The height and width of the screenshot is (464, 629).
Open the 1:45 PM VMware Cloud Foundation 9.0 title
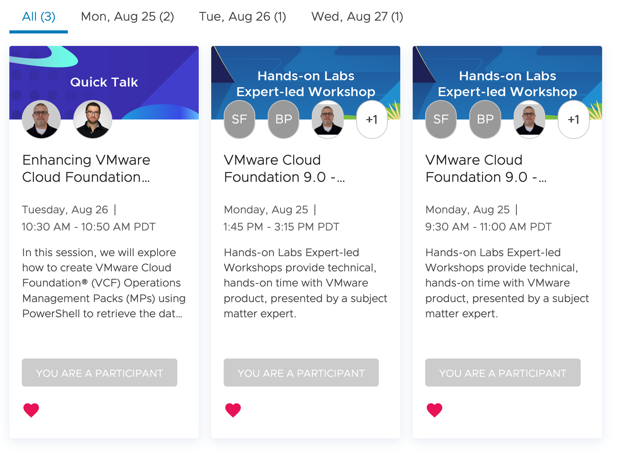[284, 169]
